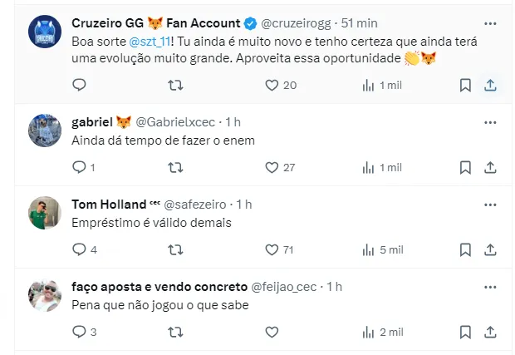Open the @szt_11 mention link
The width and height of the screenshot is (515, 355).
(x=150, y=42)
